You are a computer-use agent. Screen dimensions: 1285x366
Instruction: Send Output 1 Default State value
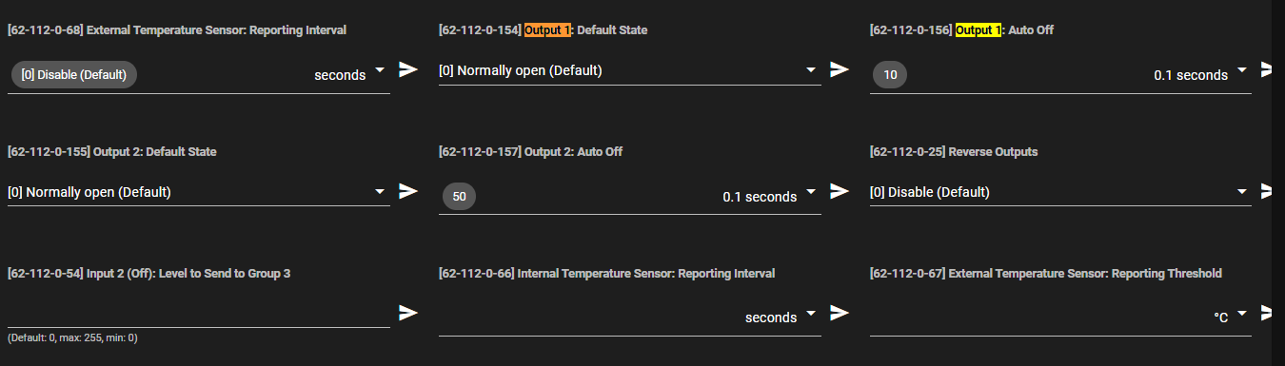pos(840,69)
